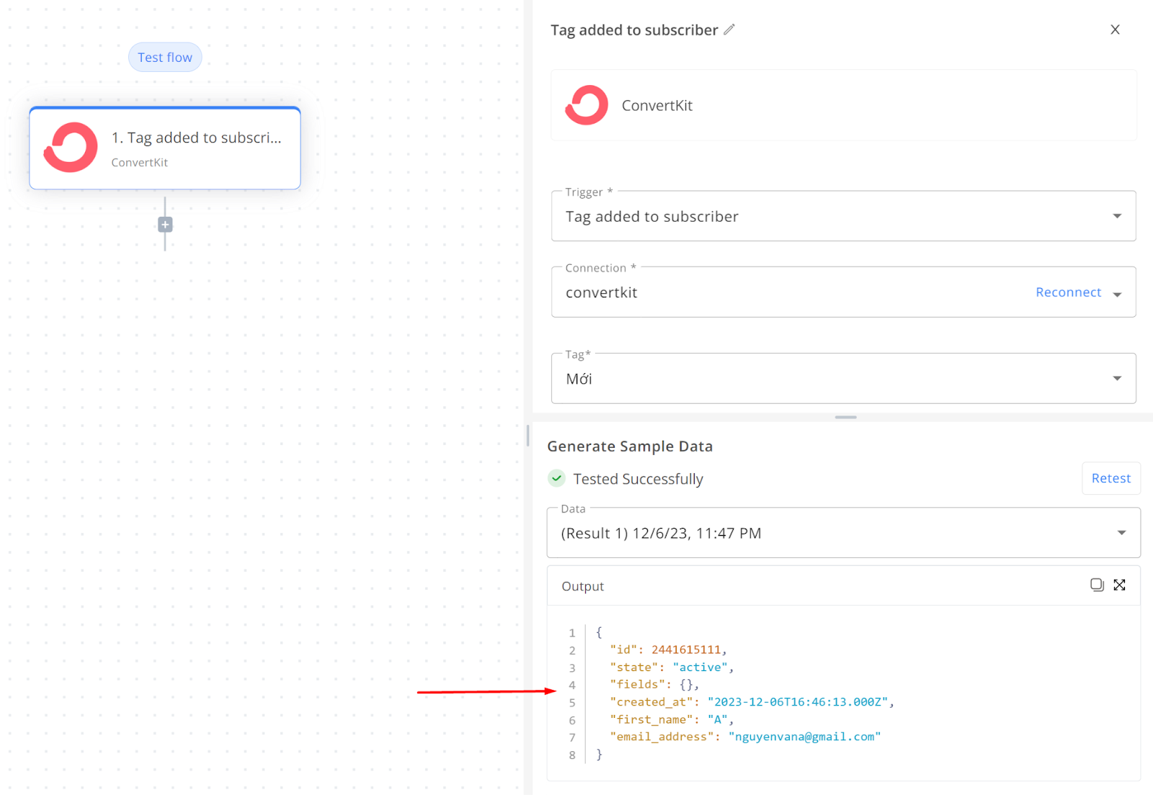The width and height of the screenshot is (1153, 795).
Task: Edit step name with the pencil icon
Action: pos(729,30)
